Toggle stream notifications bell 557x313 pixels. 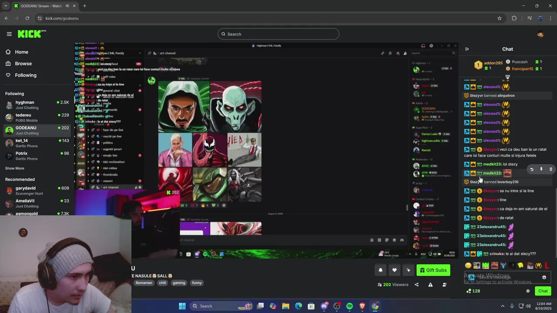coord(380,270)
